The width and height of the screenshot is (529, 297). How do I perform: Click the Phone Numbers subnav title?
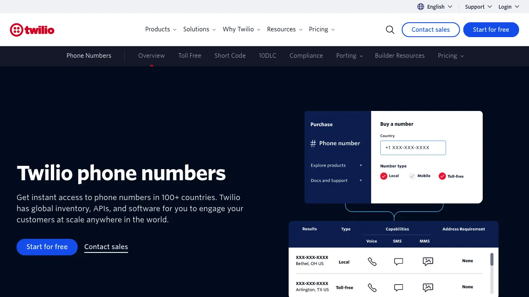tap(89, 56)
